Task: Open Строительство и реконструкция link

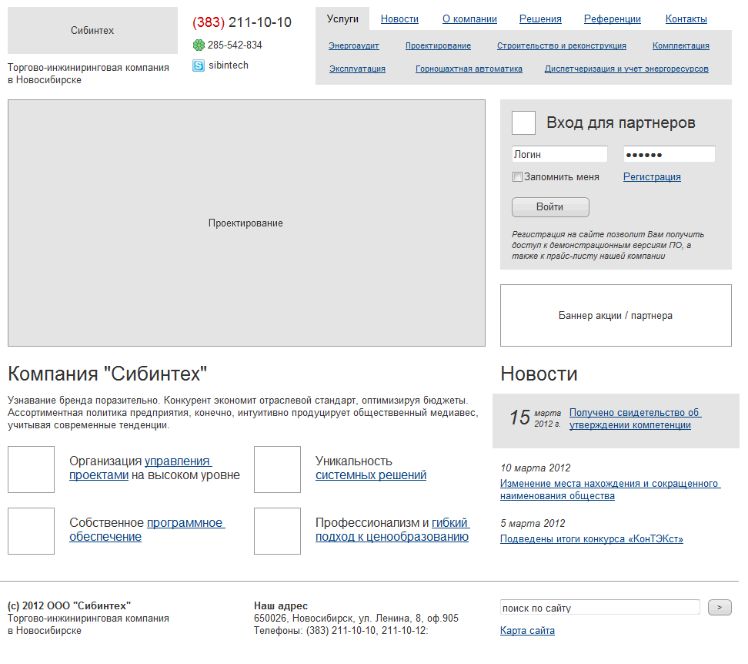Action: [x=562, y=45]
